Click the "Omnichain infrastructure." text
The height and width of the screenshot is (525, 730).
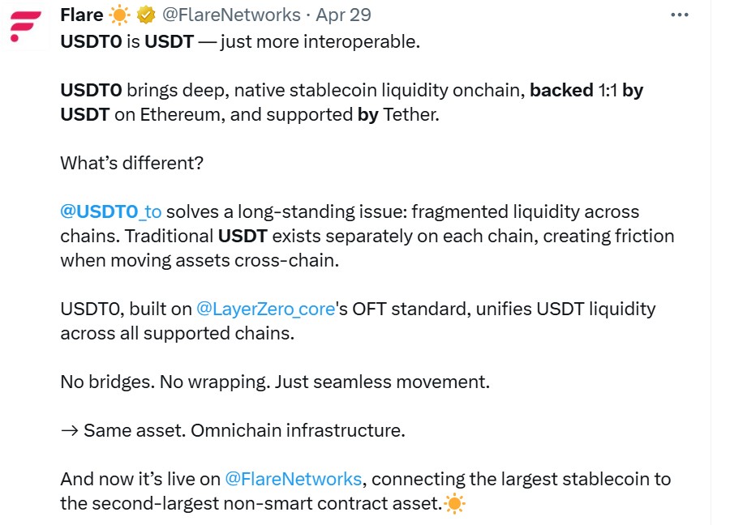click(x=298, y=430)
